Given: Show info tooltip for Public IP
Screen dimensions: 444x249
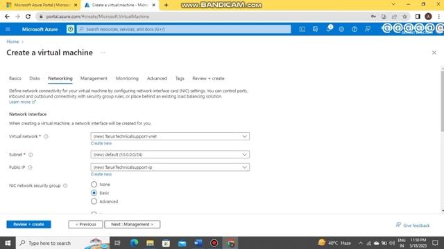Looking at the screenshot, I should (30, 167).
